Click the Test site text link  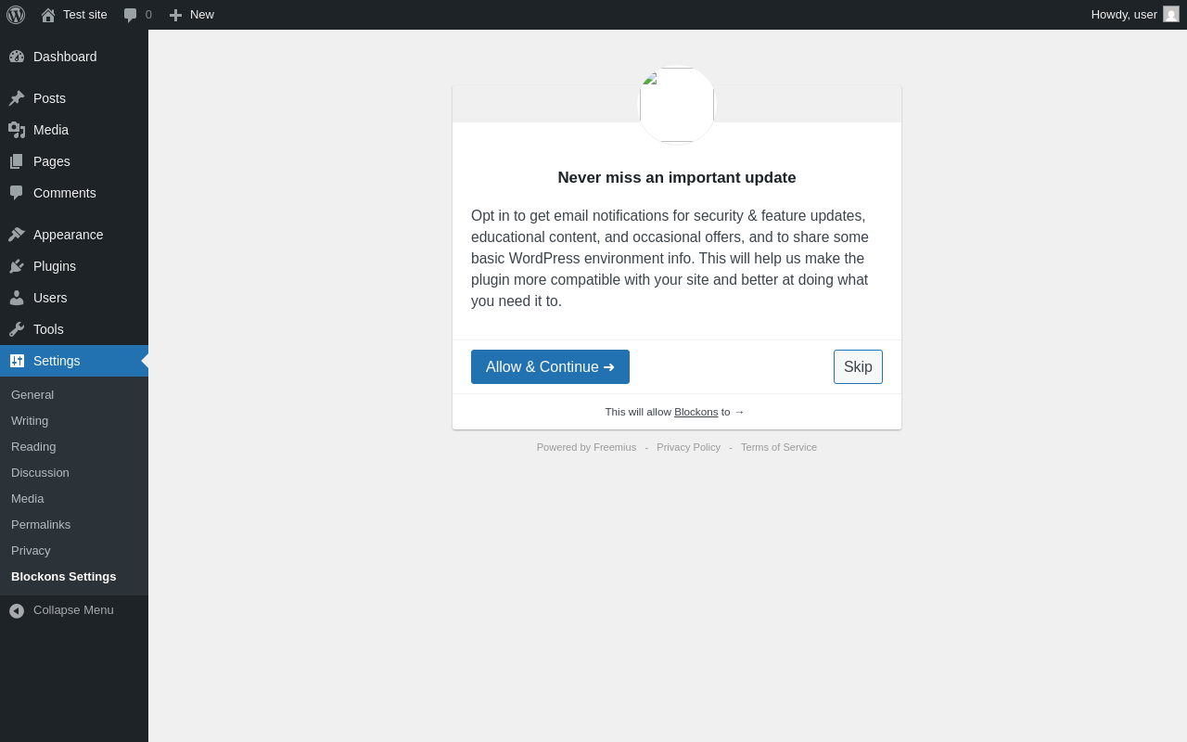tap(85, 15)
